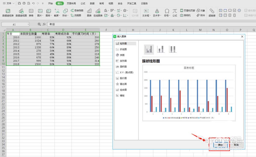Open the 文件 file menu
The height and width of the screenshot is (157, 256).
tap(8, 3)
